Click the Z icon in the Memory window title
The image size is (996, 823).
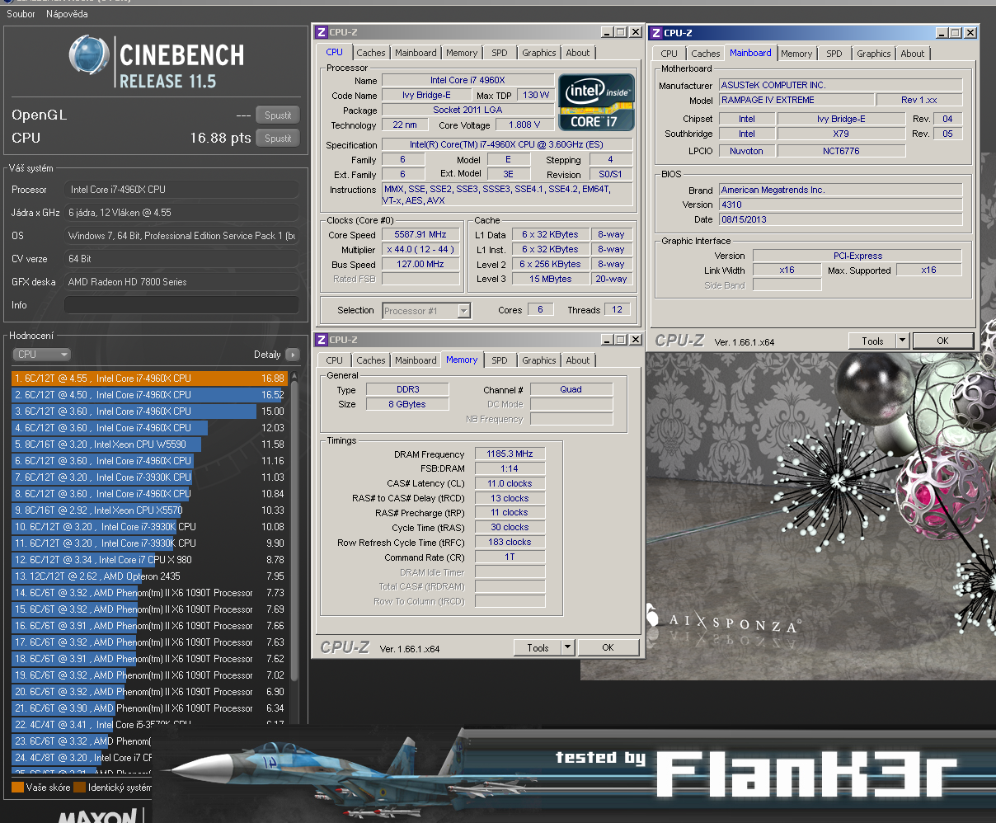322,340
